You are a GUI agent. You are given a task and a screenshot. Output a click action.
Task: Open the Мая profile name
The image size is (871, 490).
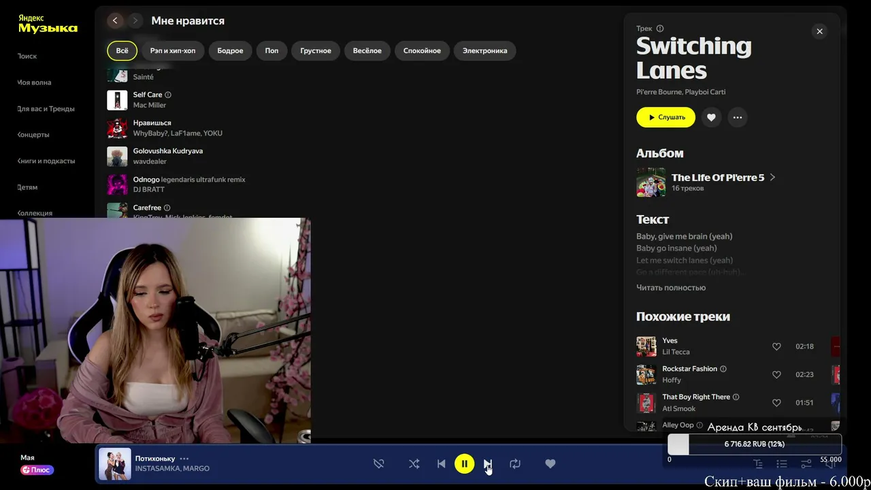pyautogui.click(x=27, y=457)
